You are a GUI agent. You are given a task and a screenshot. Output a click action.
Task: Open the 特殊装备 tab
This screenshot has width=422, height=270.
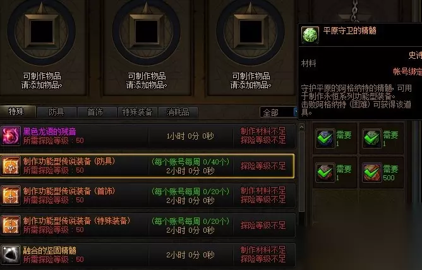137,112
